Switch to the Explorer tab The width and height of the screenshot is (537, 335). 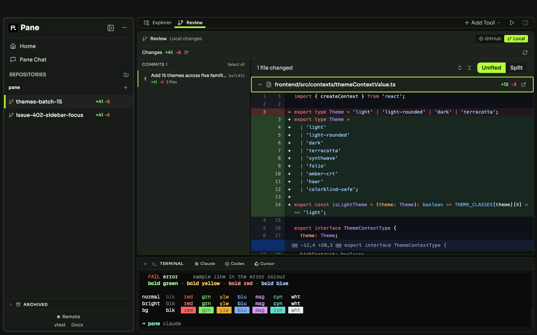click(x=157, y=23)
